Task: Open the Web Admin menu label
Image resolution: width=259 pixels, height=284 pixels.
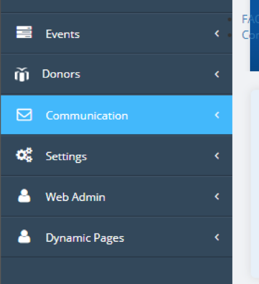Action: click(75, 197)
